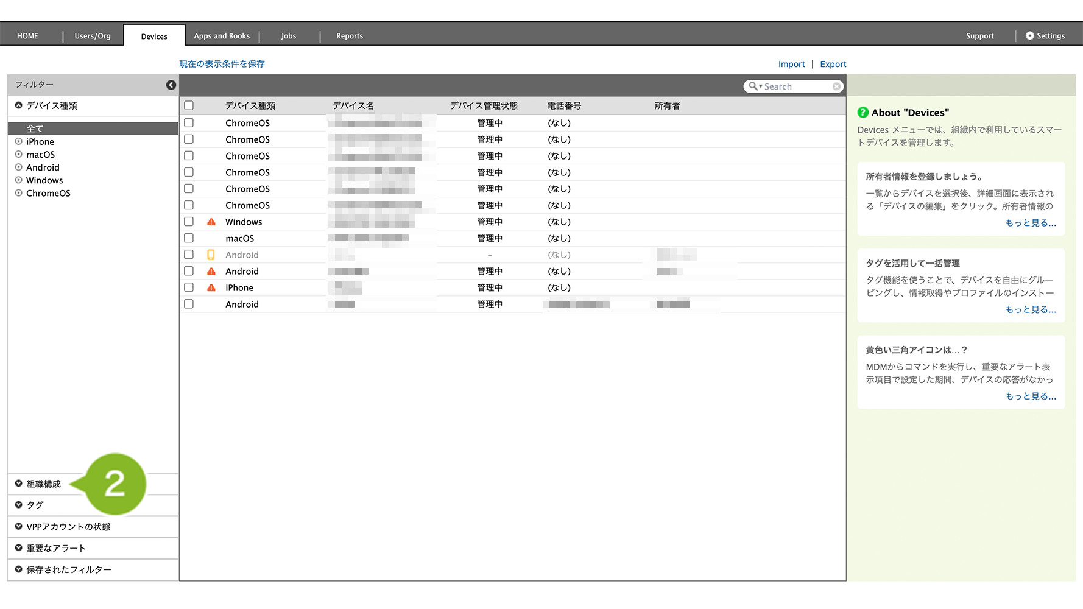
Task: Click 現在の表示条件を保存 link
Action: [222, 64]
